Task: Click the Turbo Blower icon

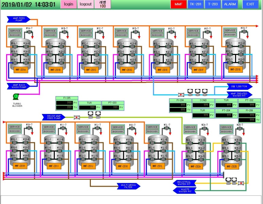Action: pos(16,97)
